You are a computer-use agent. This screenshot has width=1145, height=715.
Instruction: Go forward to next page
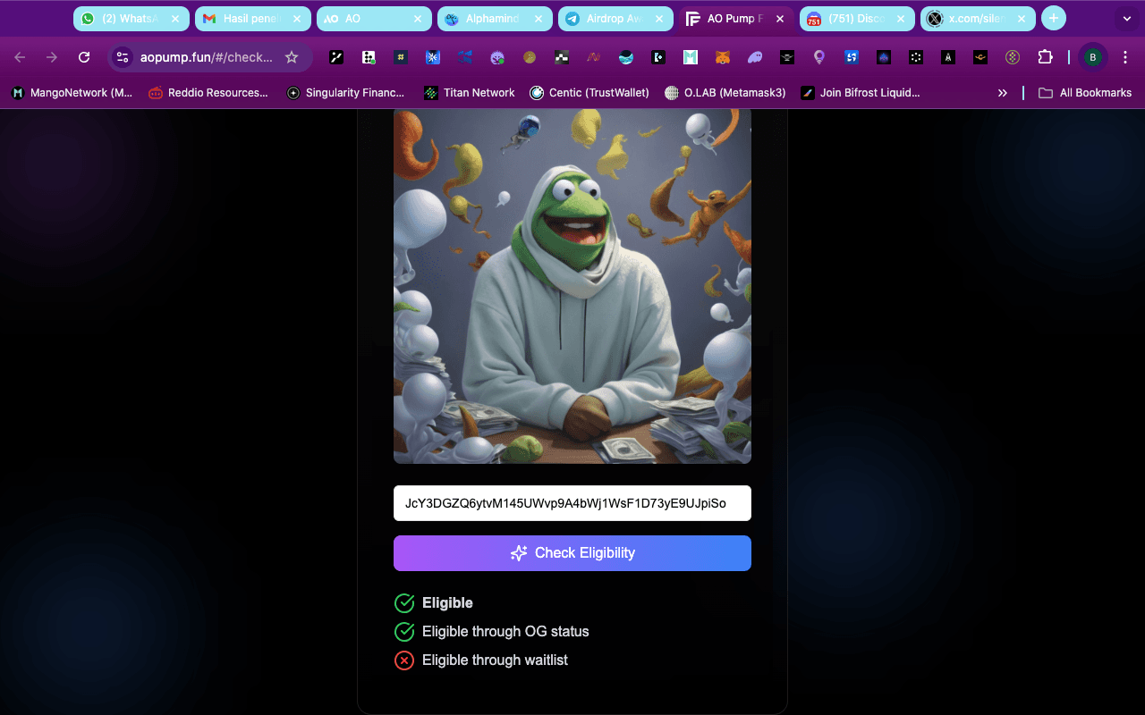(x=52, y=57)
